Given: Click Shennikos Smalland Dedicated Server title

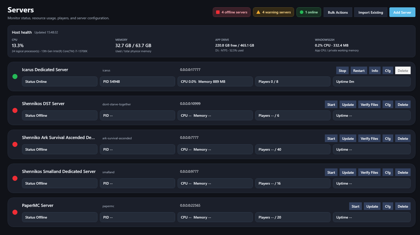Looking at the screenshot, I should pyautogui.click(x=59, y=171).
